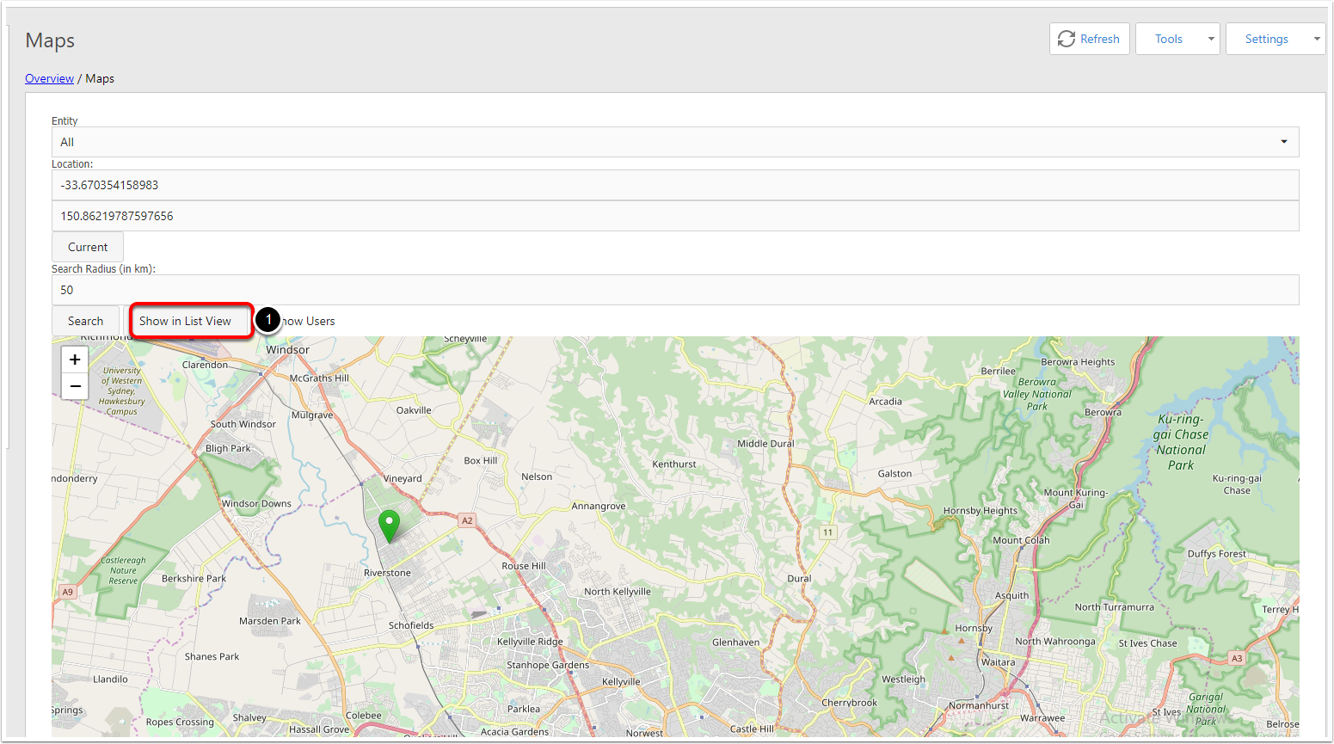
Task: Click the Castlereagh Nature Reserve label
Action: (123, 570)
